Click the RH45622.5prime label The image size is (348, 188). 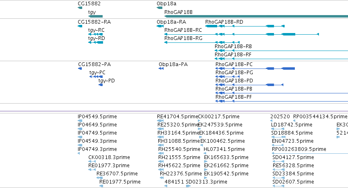click(179, 166)
